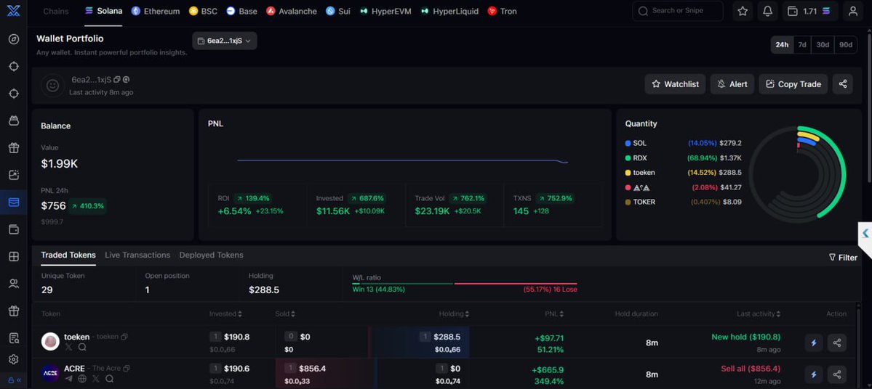Click the lock and collapse sidebar control
872x389 pixels.
pyautogui.click(x=14, y=380)
